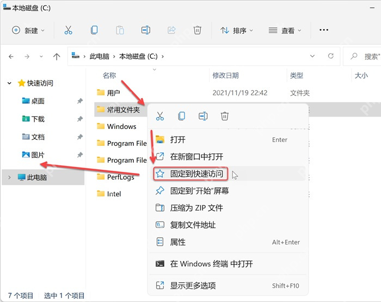Viewport: 381px width, 302px height.
Task: Click the pin icon next to 文档
Action: (80, 137)
